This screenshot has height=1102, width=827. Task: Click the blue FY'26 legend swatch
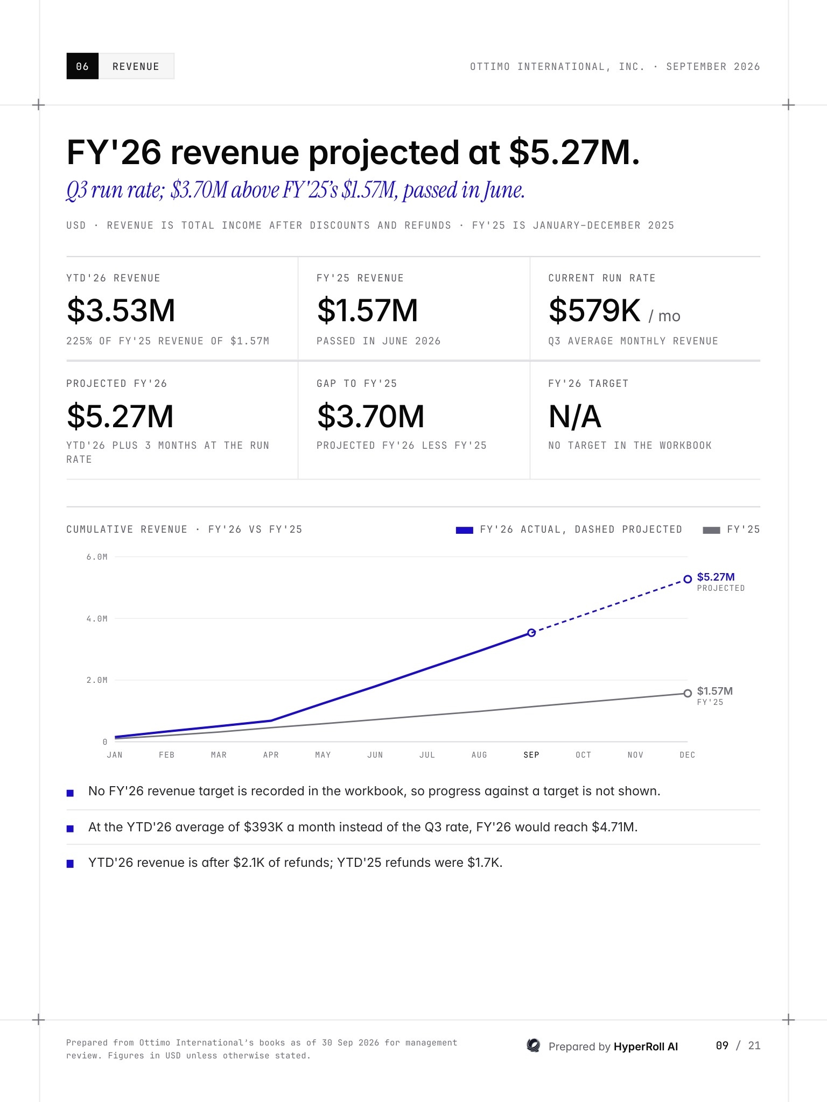[x=464, y=530]
